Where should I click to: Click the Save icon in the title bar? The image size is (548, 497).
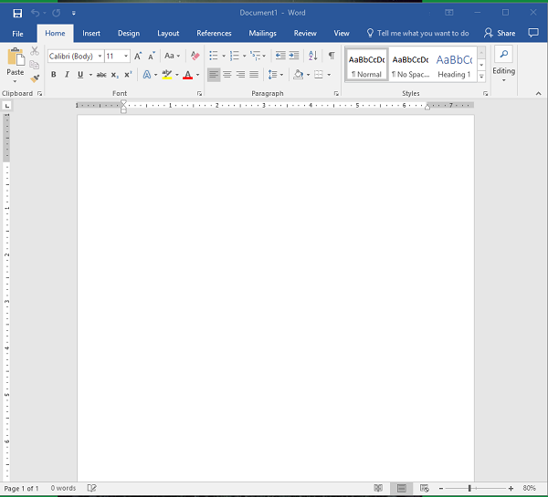pos(17,13)
